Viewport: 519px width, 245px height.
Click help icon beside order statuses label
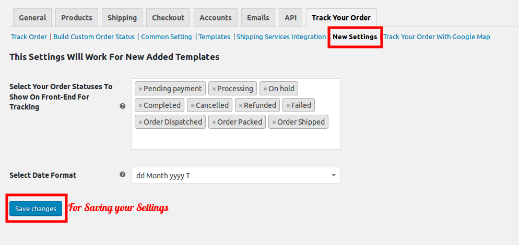click(x=123, y=106)
